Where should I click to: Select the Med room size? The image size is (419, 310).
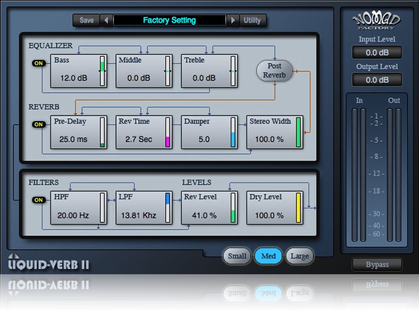(x=268, y=256)
